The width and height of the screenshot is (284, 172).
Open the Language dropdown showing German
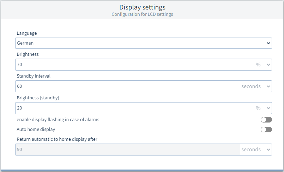(x=144, y=43)
